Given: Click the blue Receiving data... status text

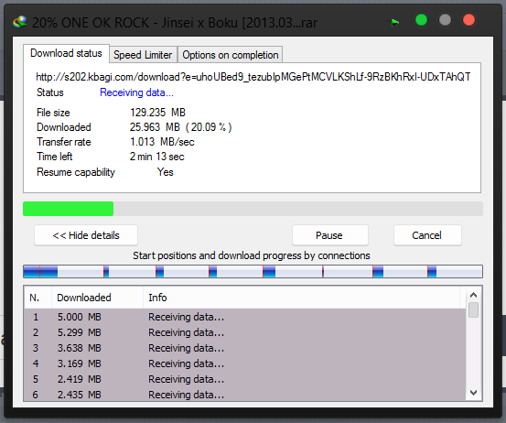Looking at the screenshot, I should pyautogui.click(x=136, y=92).
